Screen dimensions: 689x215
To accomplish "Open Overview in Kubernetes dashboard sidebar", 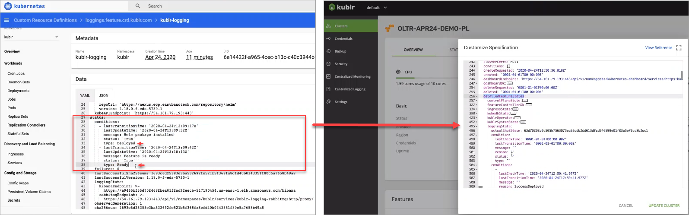I will 12,51.
